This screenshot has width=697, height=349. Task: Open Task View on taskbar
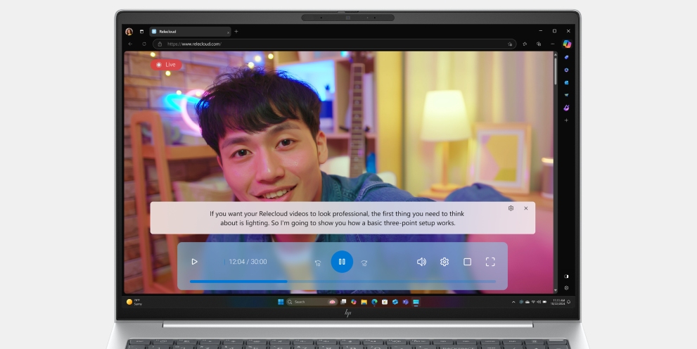[x=343, y=302]
